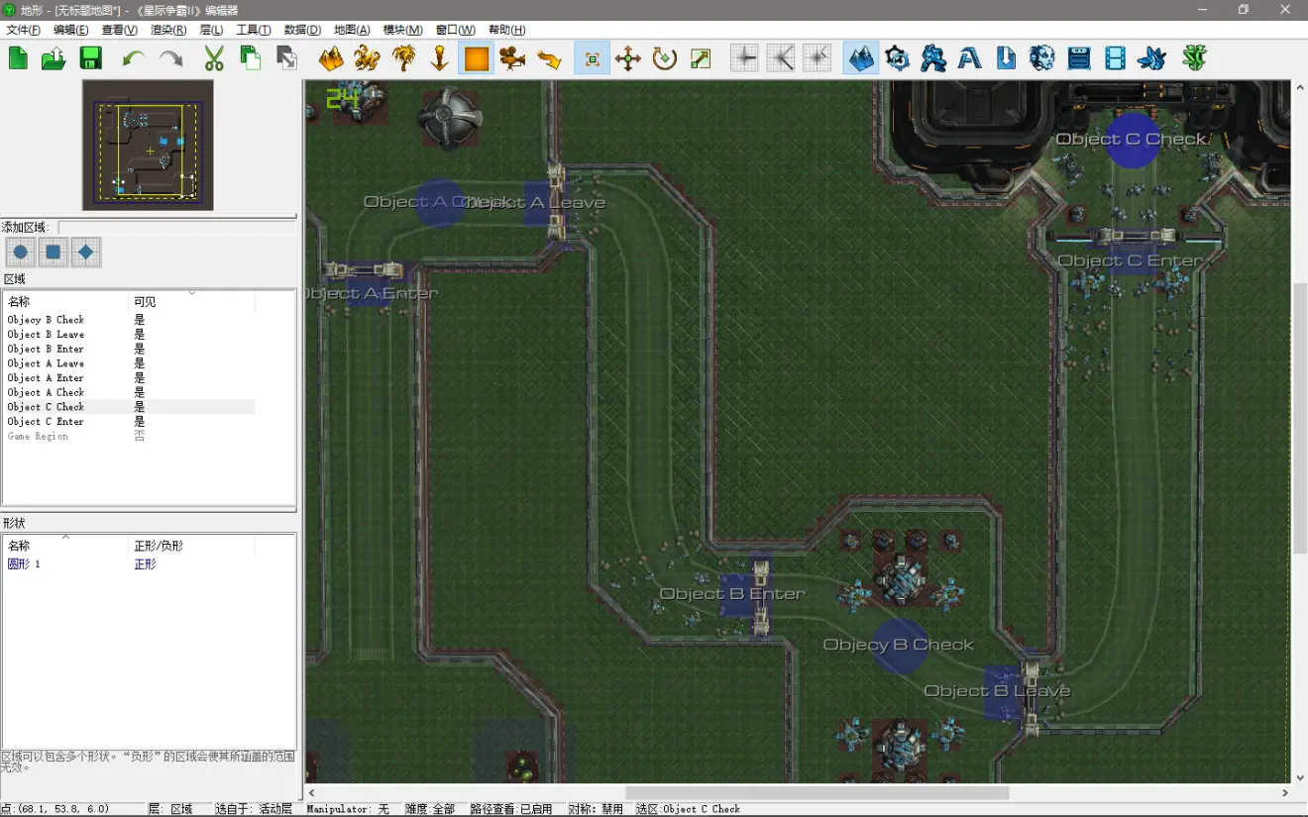
Task: Open the 文件(F) menu
Action: click(x=24, y=30)
